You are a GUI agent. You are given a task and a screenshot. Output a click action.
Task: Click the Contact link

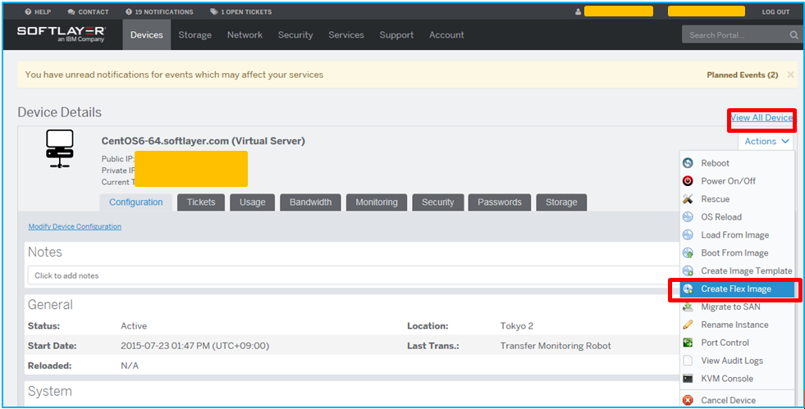(x=88, y=11)
